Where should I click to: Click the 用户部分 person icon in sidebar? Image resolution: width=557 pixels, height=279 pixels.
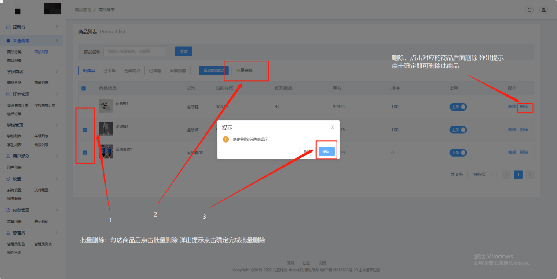(8, 156)
